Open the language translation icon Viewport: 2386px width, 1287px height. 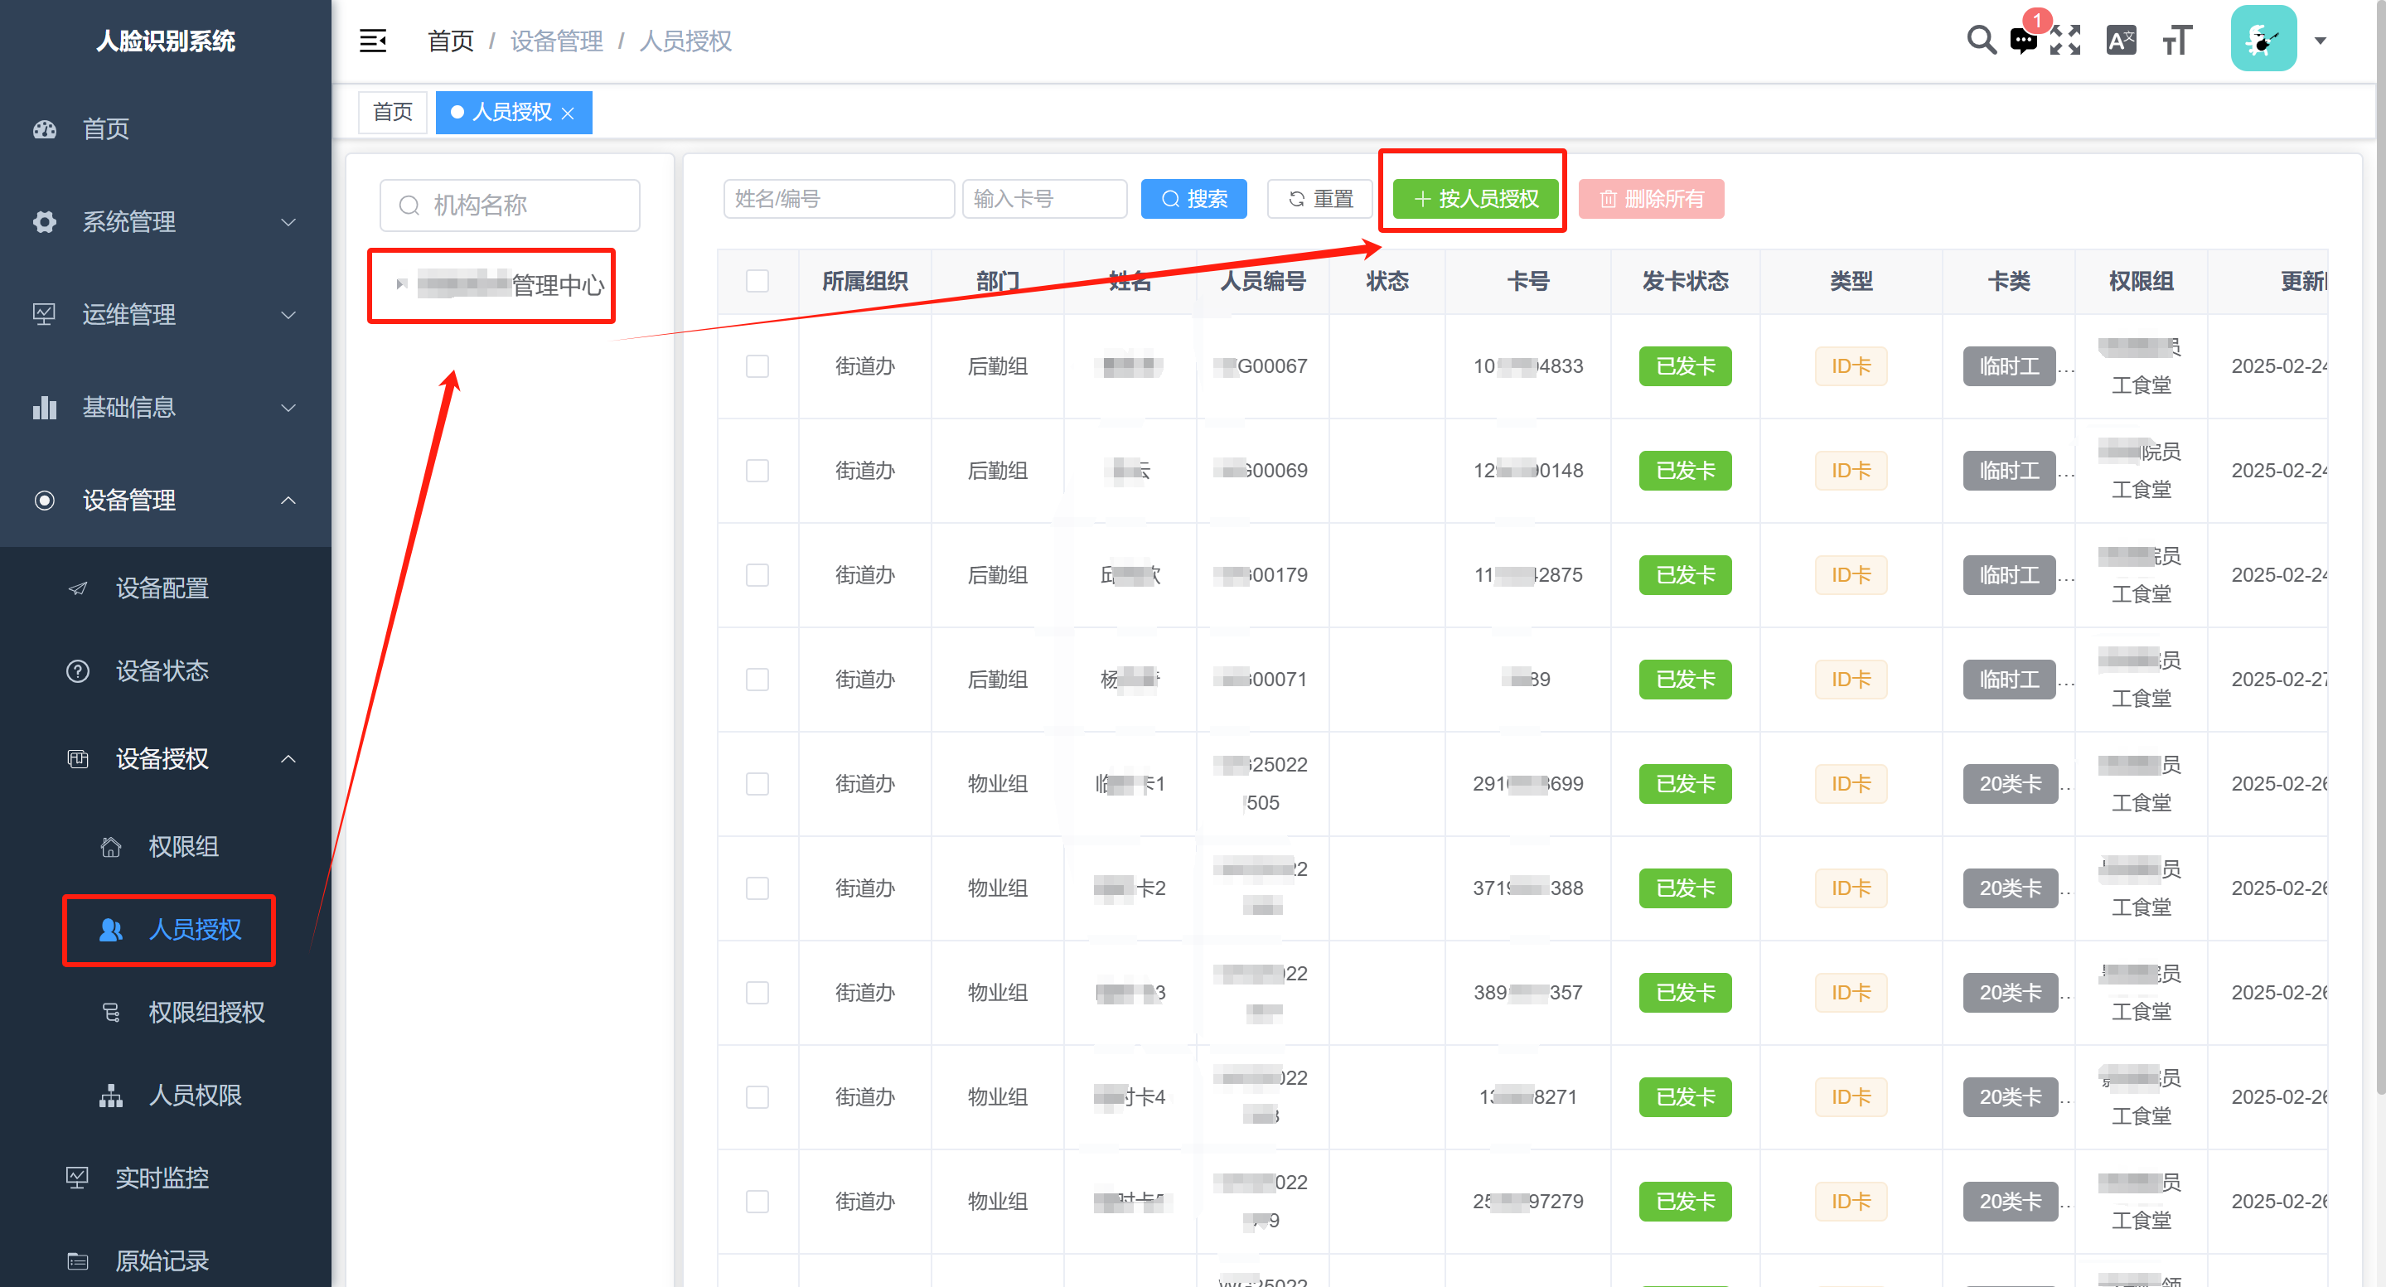click(x=2121, y=41)
